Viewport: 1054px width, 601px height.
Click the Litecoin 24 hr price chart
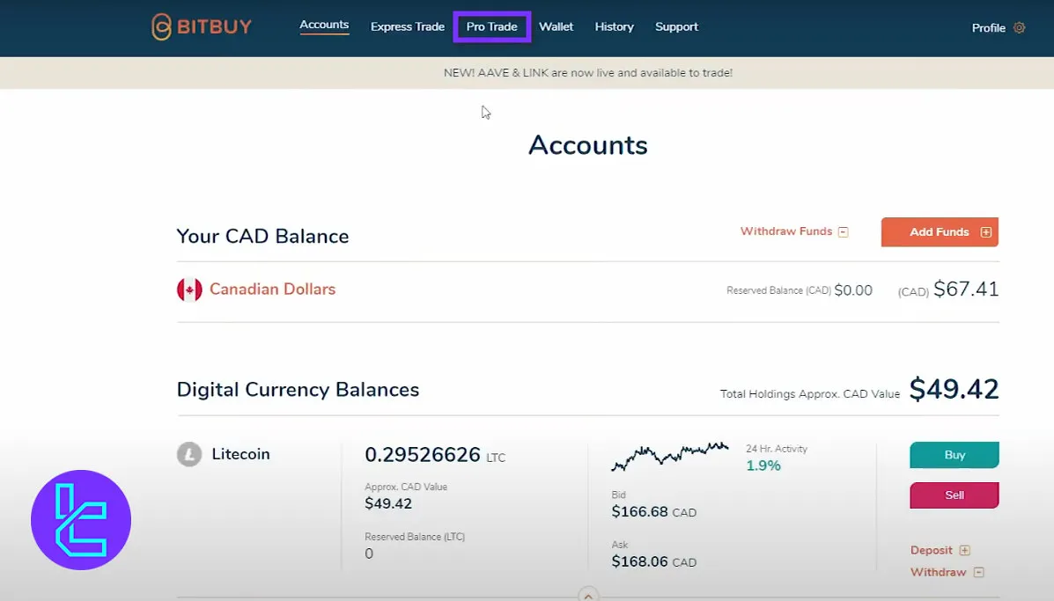[669, 456]
